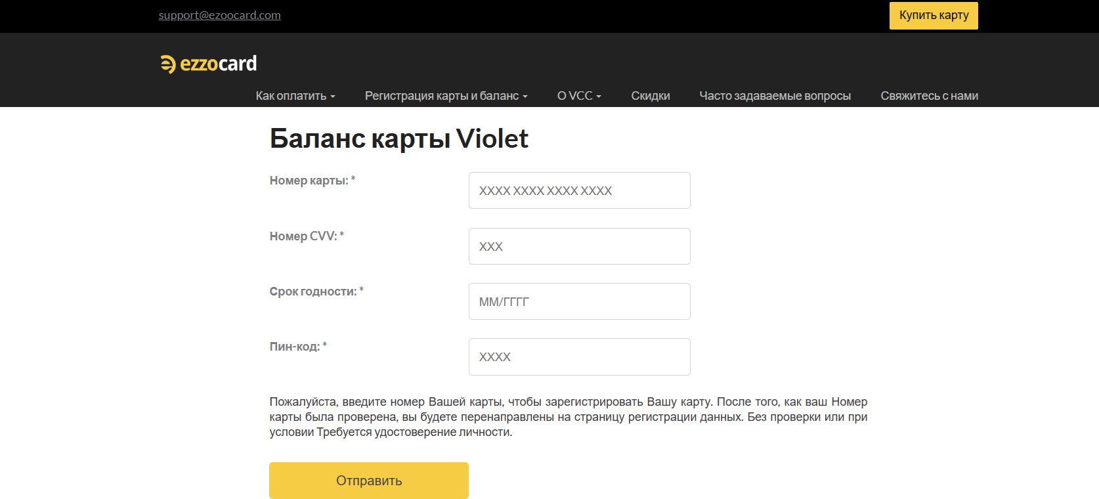The width and height of the screenshot is (1099, 499).
Task: Click the instruction paragraph beginning with Пожалуйста
Action: coord(568,417)
